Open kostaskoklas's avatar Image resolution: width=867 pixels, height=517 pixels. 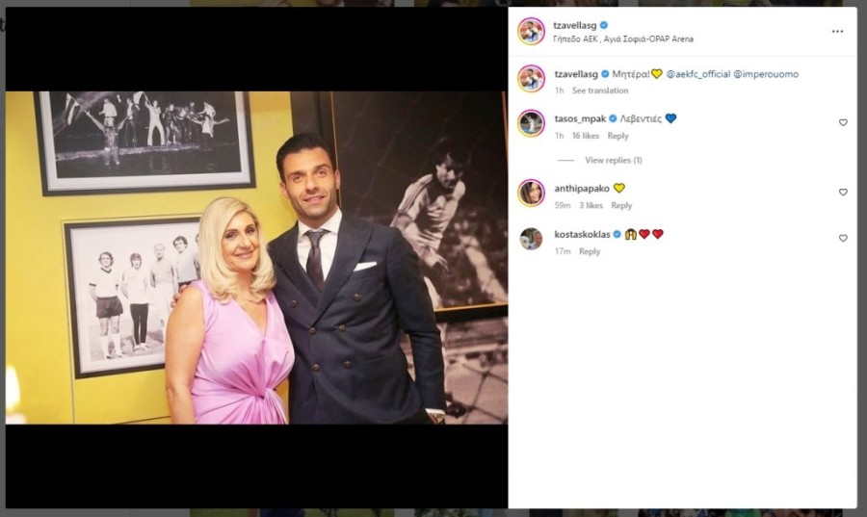point(532,239)
